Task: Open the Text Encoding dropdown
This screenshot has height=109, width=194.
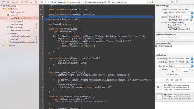Action: pyautogui.click(x=180, y=58)
